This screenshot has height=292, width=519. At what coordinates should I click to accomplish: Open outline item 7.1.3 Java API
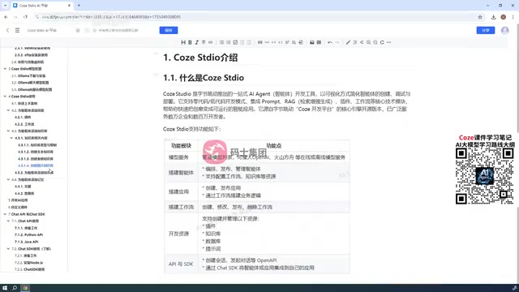27,242
